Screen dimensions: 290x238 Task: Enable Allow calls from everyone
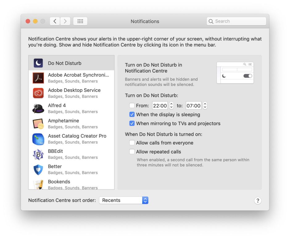(x=132, y=143)
